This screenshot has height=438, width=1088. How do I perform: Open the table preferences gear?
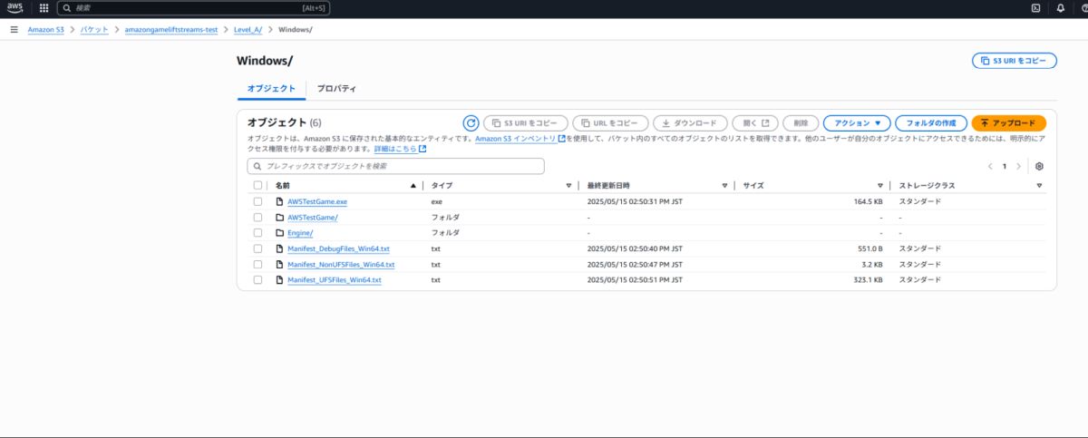tap(1039, 166)
